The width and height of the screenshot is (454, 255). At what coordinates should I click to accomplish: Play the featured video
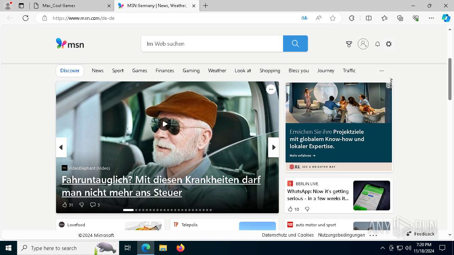point(165,124)
